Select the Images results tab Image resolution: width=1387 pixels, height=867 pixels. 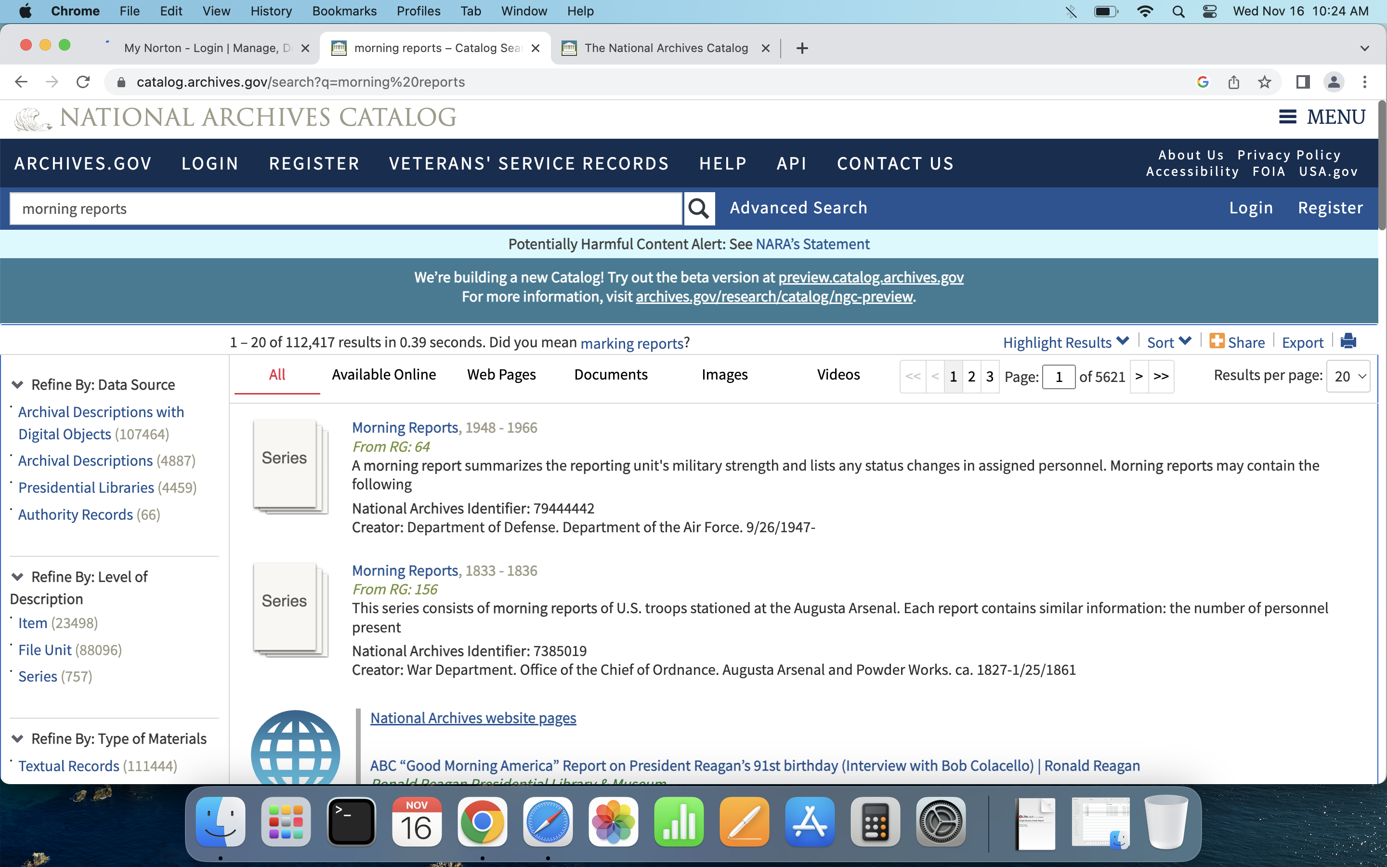click(724, 374)
